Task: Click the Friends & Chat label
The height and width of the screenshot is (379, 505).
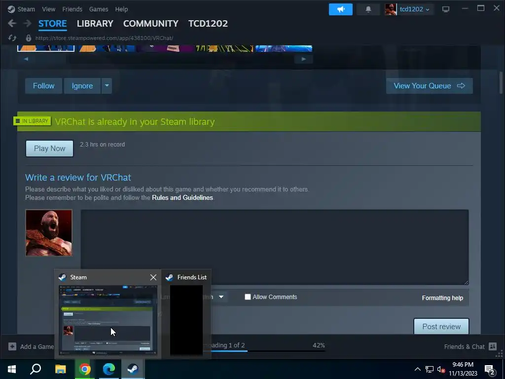Action: 464,346
